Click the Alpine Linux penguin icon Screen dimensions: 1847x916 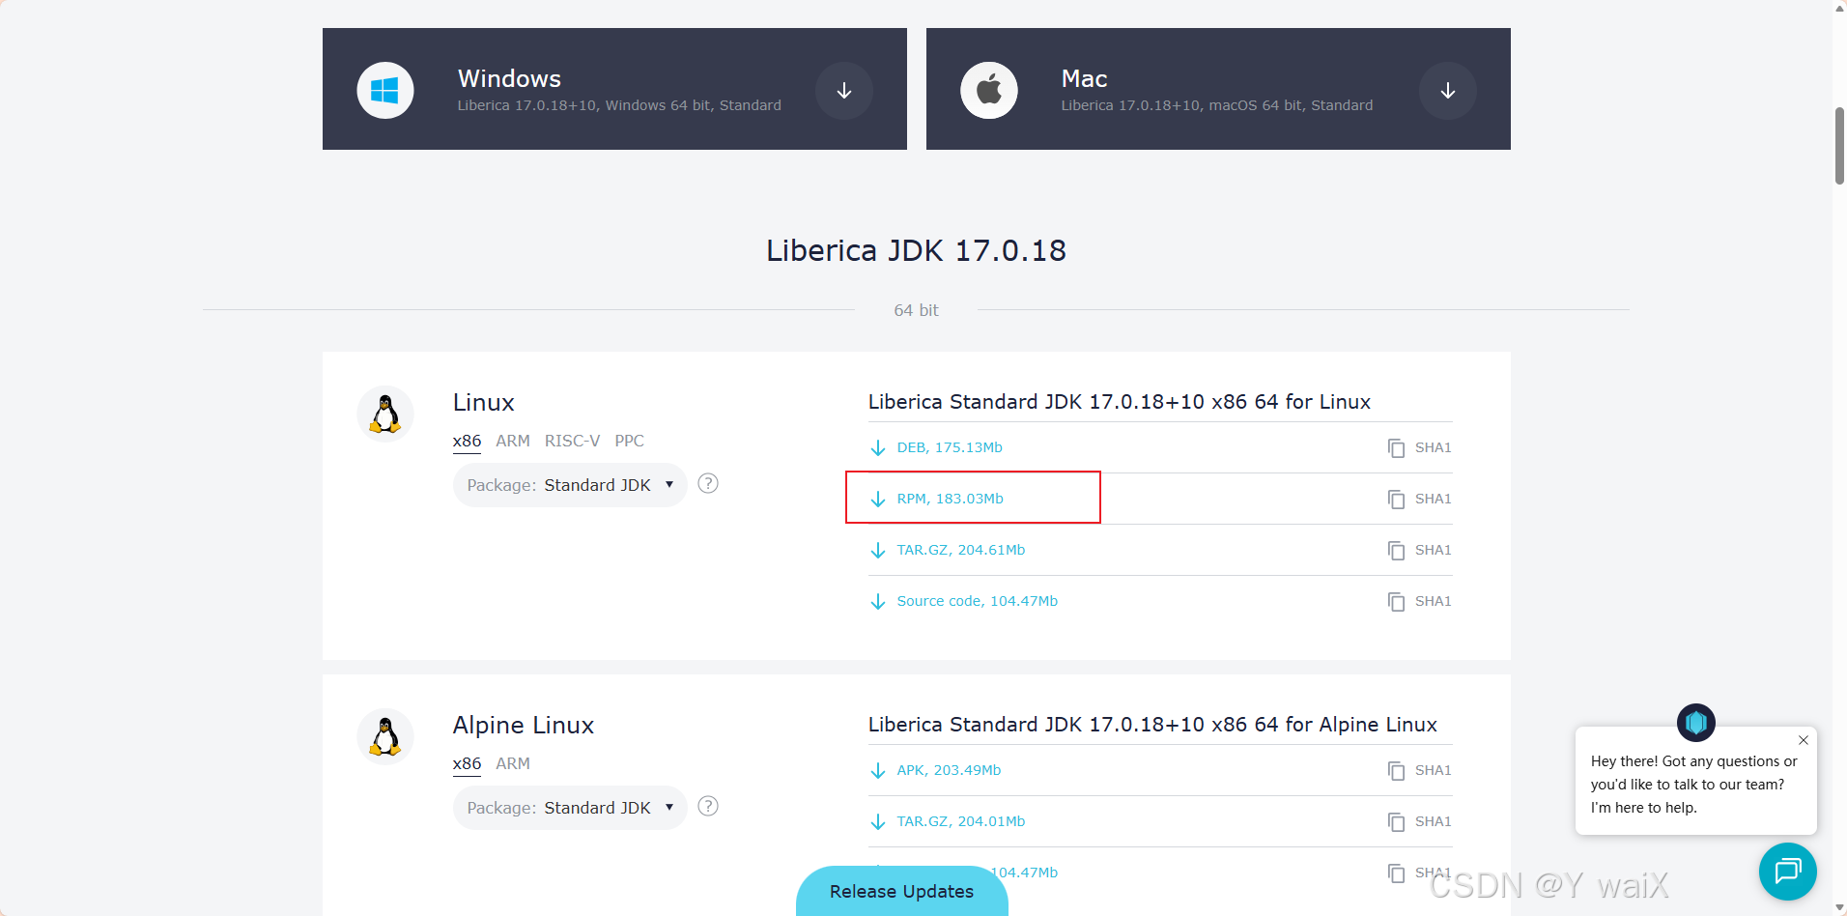click(x=385, y=736)
